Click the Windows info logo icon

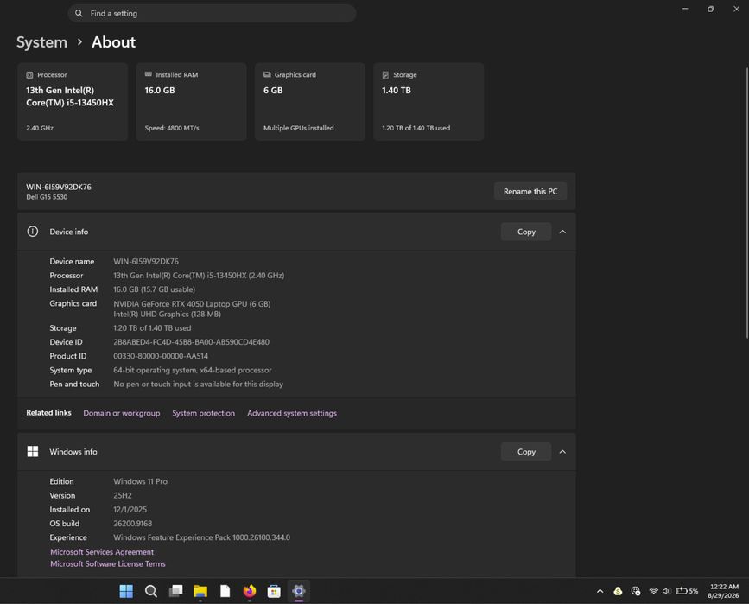tap(33, 452)
